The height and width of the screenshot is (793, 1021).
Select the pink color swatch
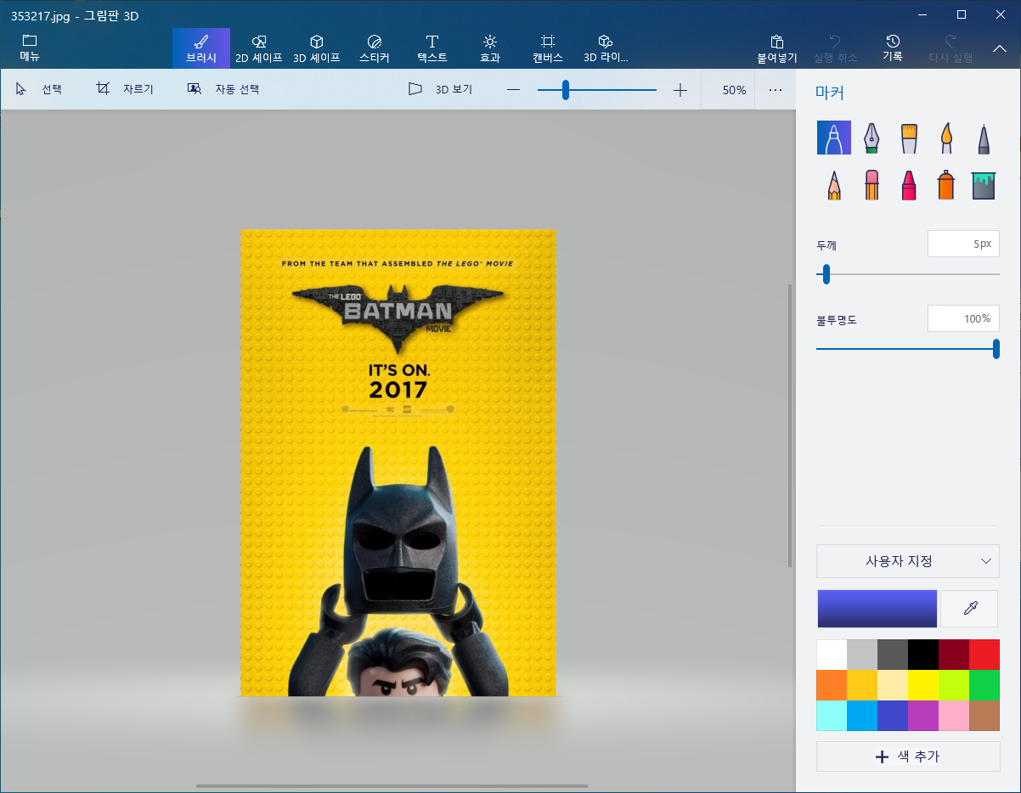point(954,716)
